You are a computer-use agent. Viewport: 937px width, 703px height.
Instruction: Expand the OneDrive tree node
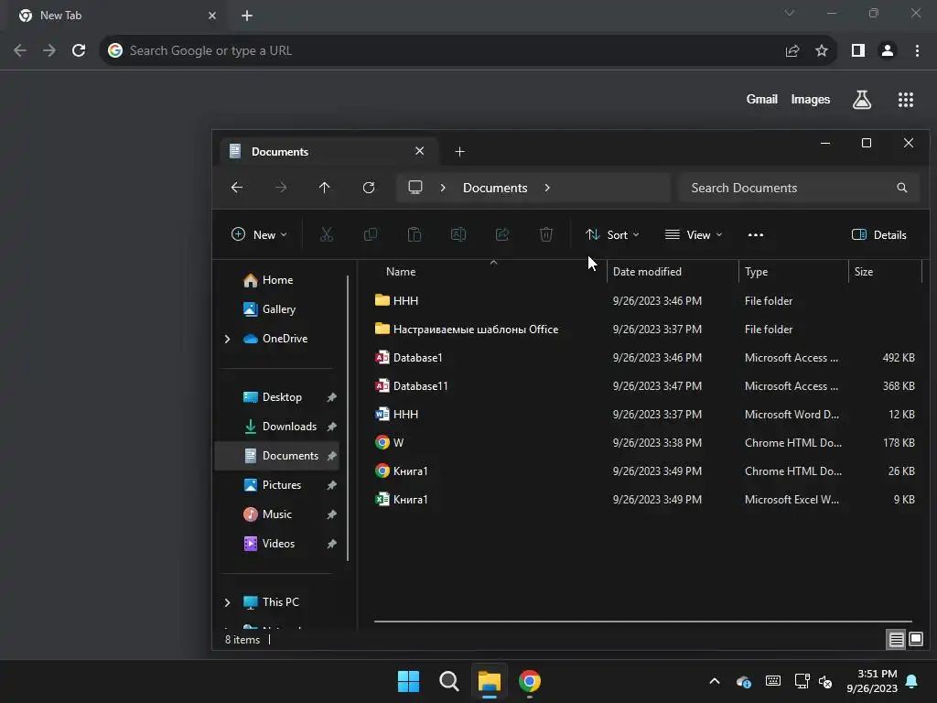227,339
